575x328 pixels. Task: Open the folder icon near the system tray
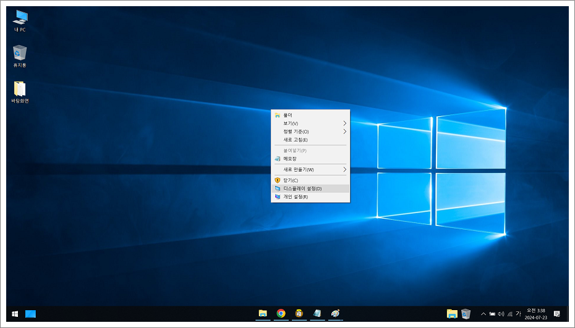(452, 314)
